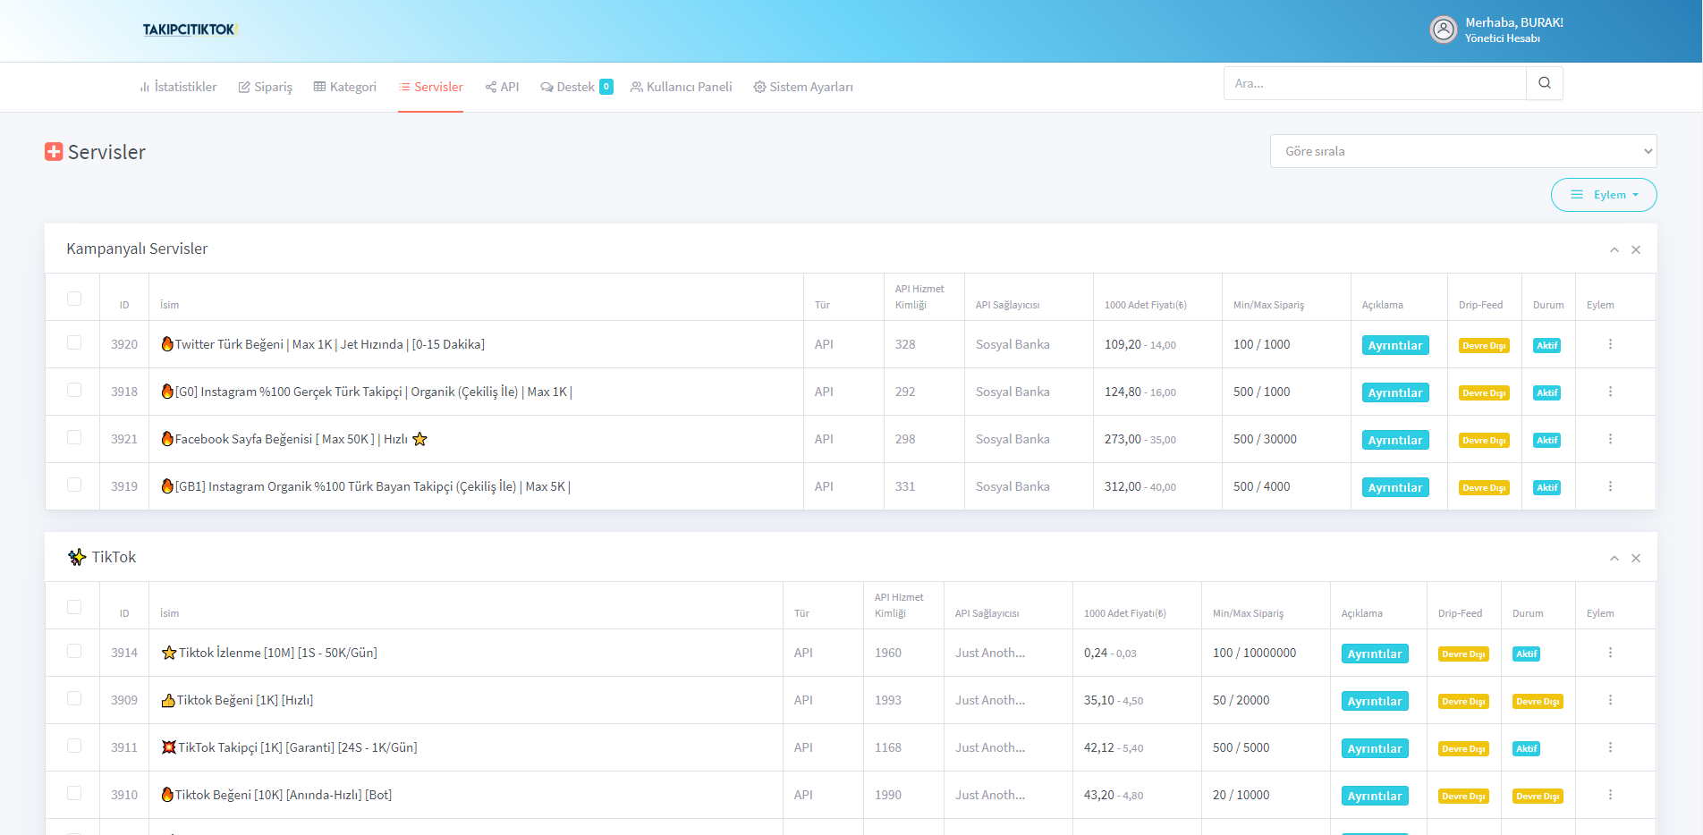Open the Göre sırala sort dropdown
This screenshot has height=835, width=1703.
(1463, 151)
